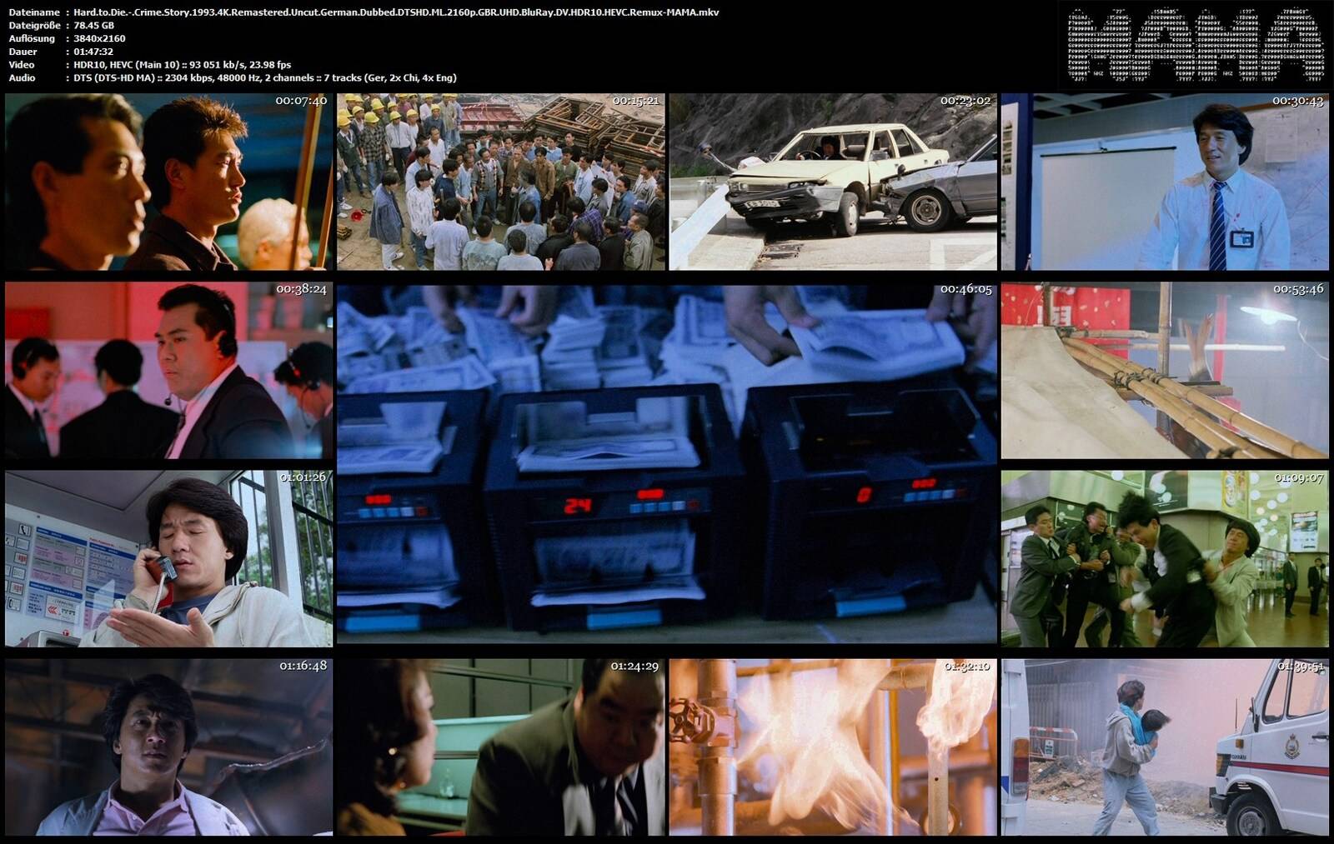Click the resolution value 3840x2160
Screen dimensions: 1334x844
tap(99, 38)
